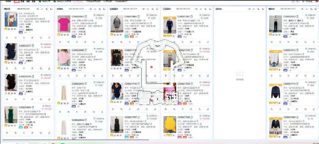
Task: Click the rotate icon on order C26021787
Action: tap(199, 42)
